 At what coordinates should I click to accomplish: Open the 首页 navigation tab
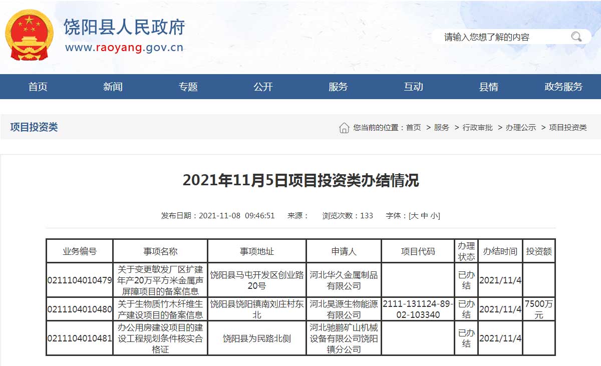point(38,87)
